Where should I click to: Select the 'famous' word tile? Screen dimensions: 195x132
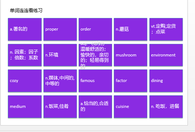95,81
